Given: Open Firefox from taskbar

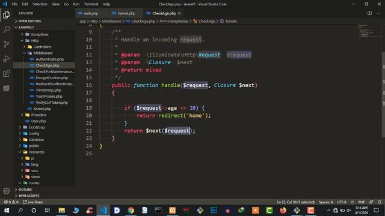Looking at the screenshot, I should (283, 211).
